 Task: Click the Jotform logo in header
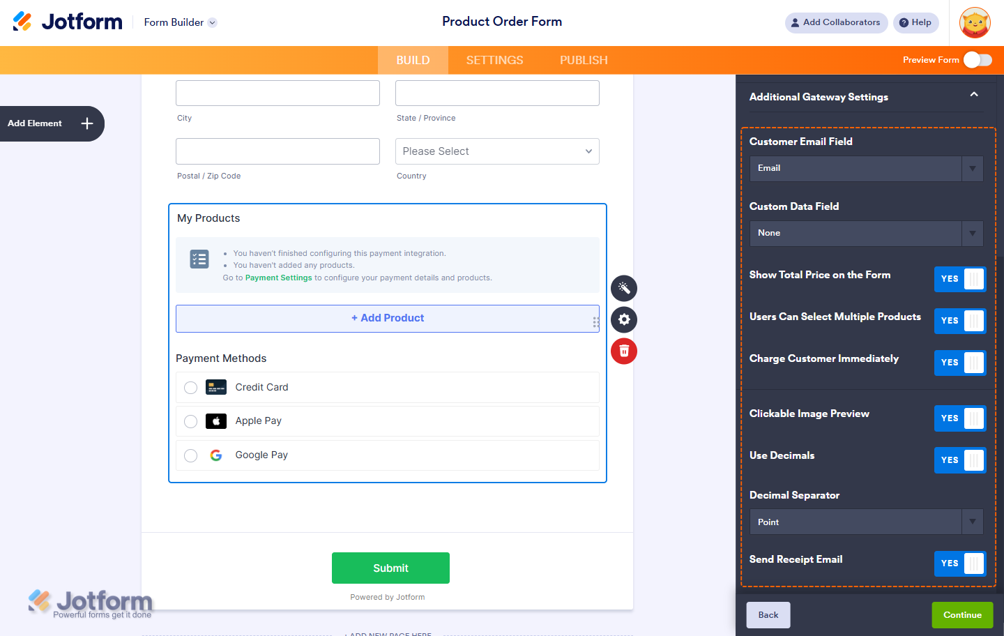coord(68,22)
